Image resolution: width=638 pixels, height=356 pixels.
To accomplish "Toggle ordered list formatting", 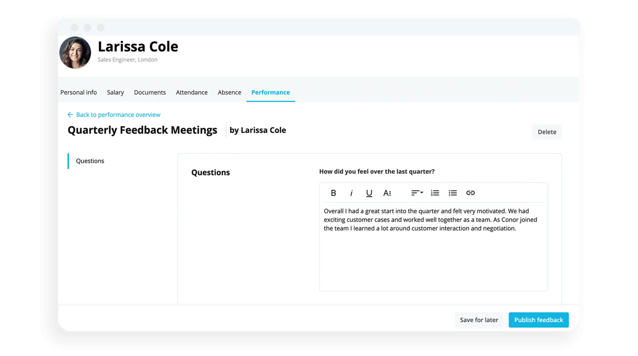I will click(x=435, y=192).
